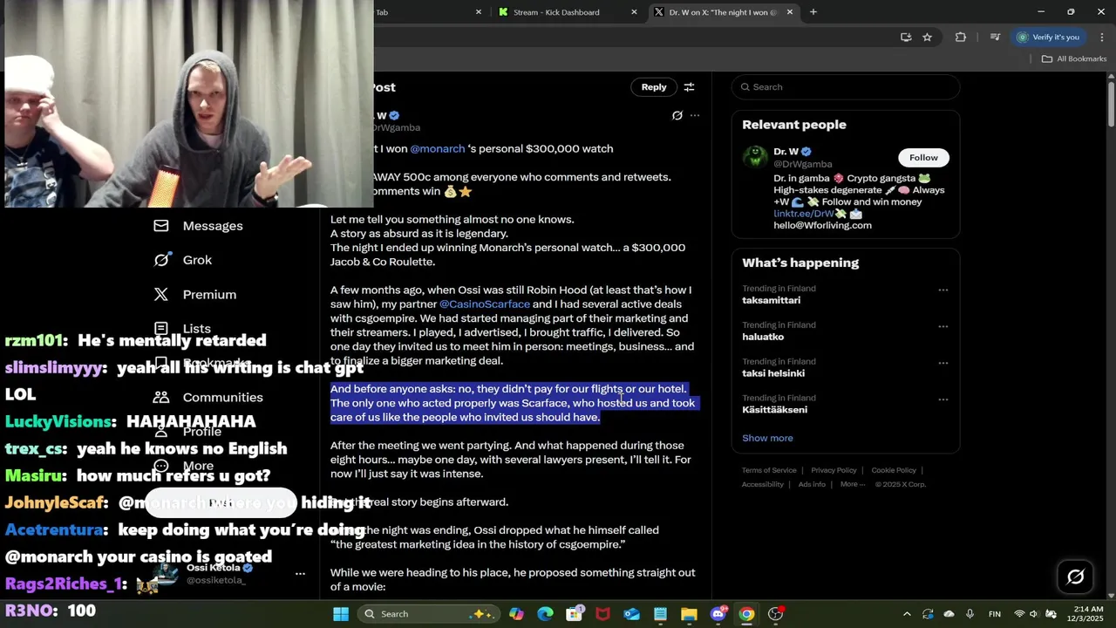Click the Windows taskbar Search box
Viewport: 1116px width, 628px height.
tap(427, 614)
